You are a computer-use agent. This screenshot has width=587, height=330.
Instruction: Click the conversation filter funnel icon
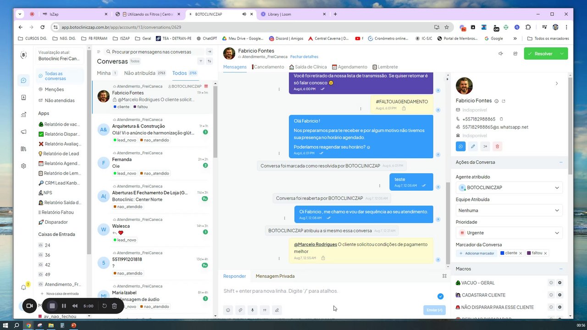pyautogui.click(x=201, y=61)
